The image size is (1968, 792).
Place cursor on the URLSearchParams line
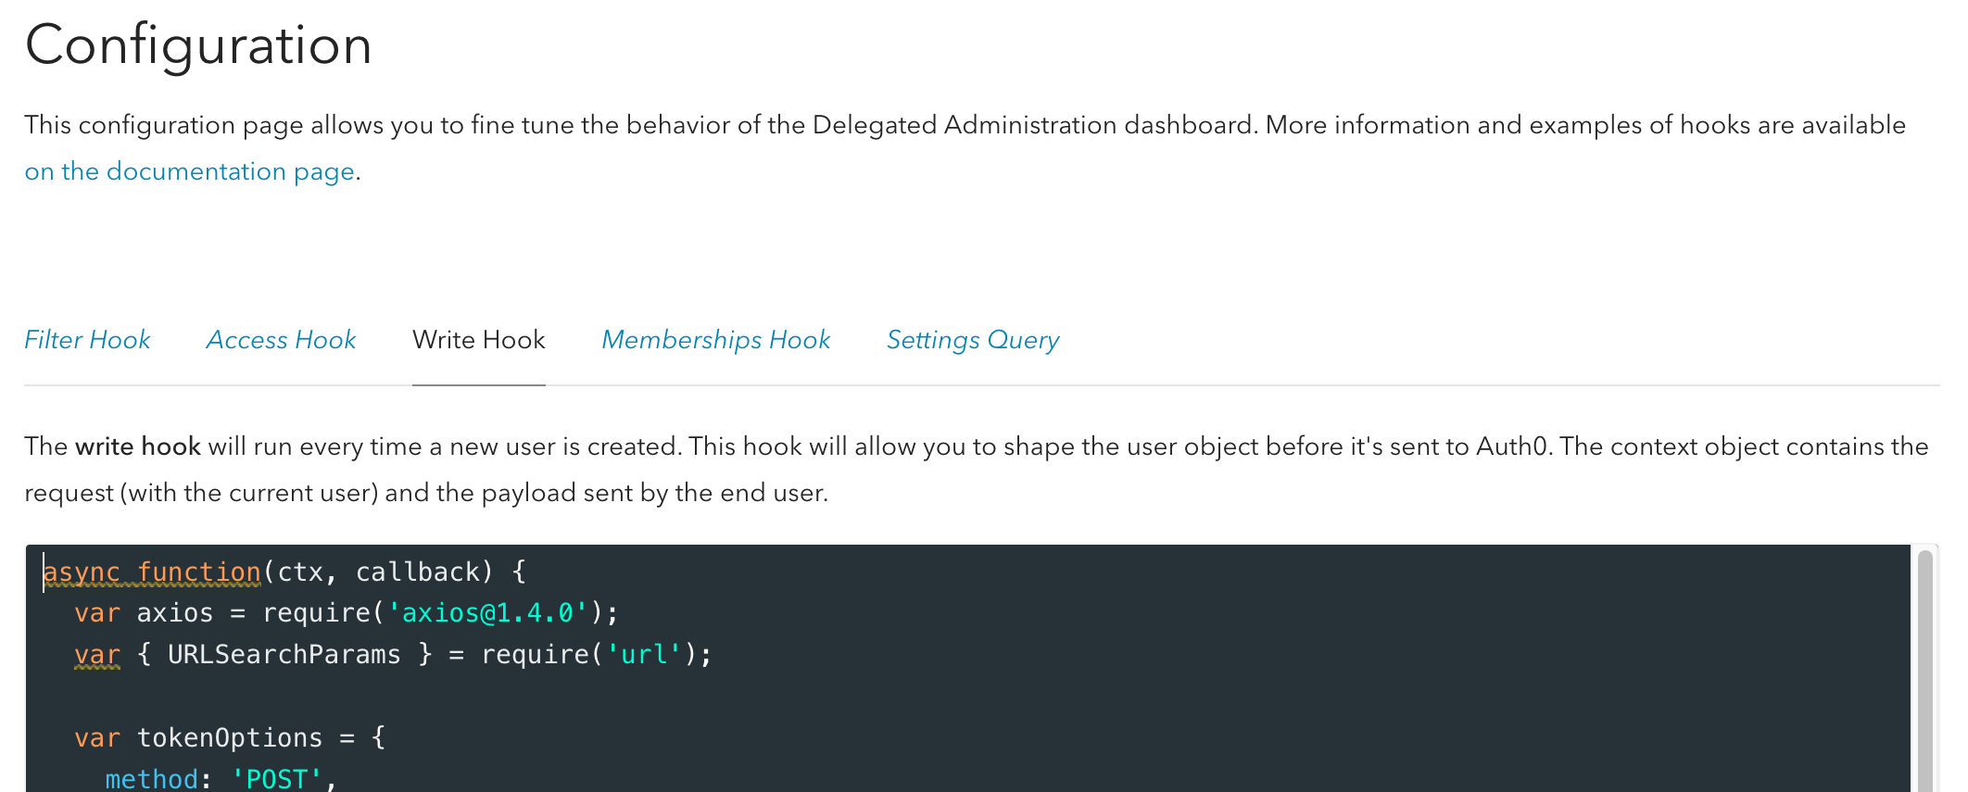pos(393,655)
